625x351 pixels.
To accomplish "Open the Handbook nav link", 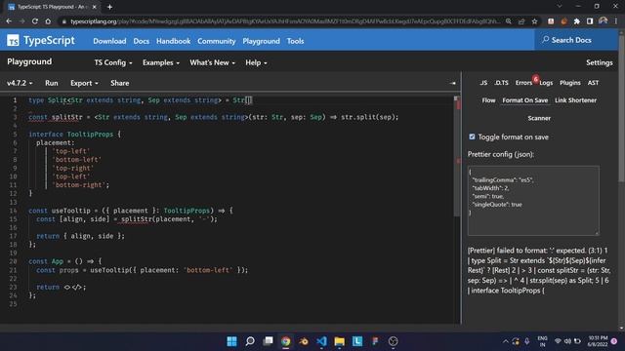I will pyautogui.click(x=174, y=41).
